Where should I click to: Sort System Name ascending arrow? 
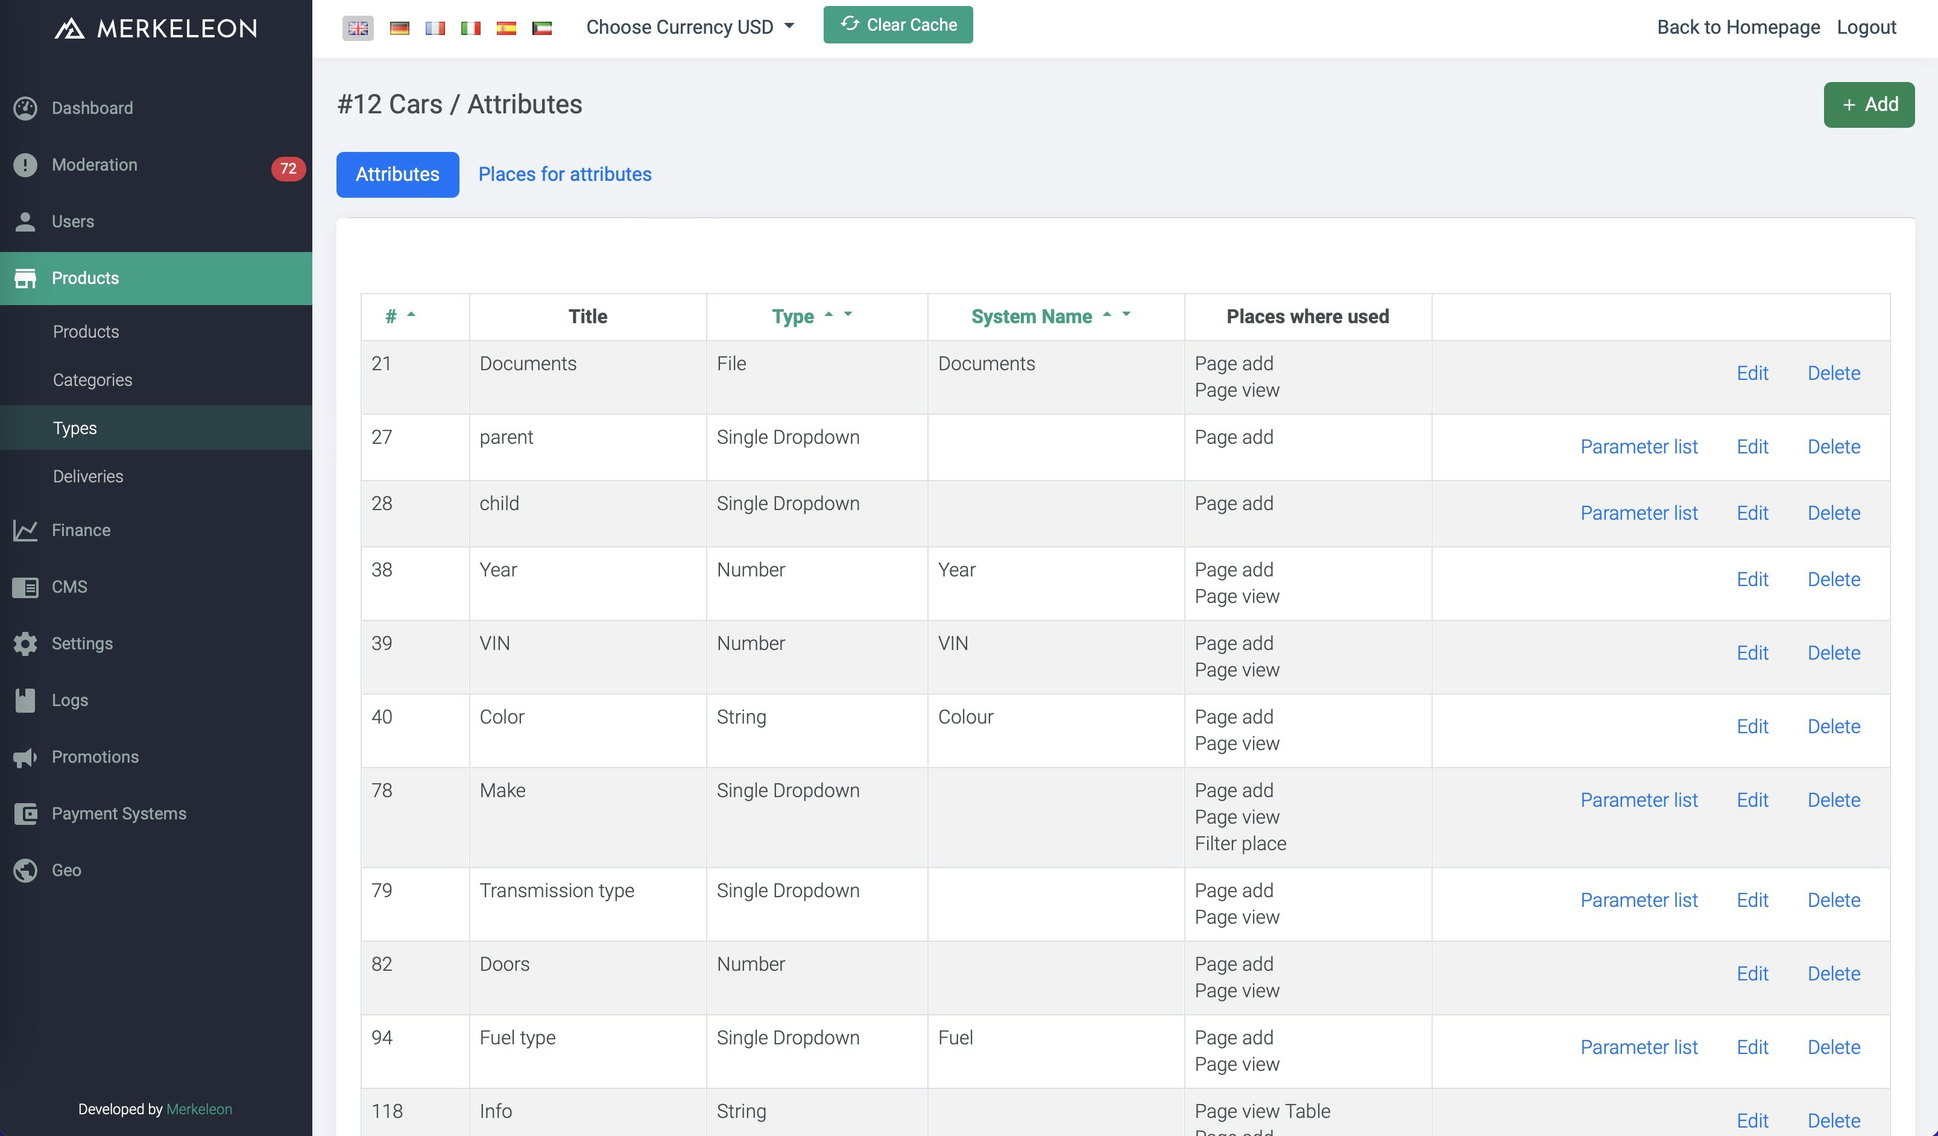1108,314
